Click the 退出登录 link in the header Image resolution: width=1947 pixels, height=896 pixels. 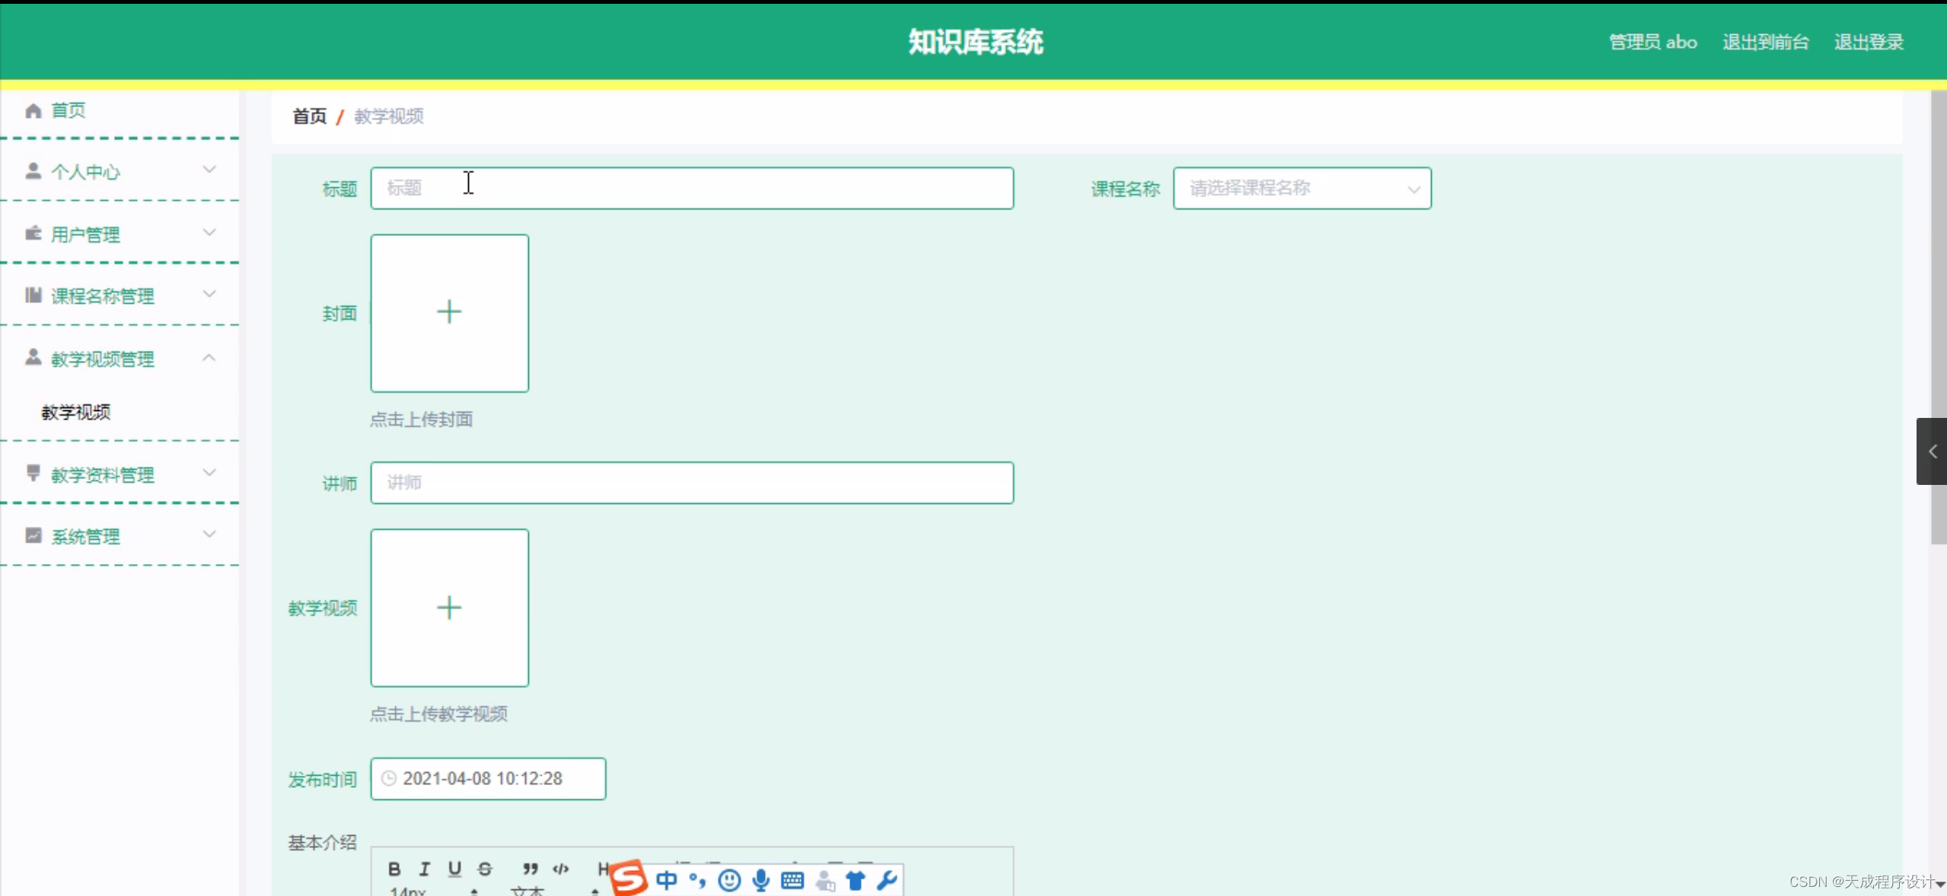(1869, 42)
